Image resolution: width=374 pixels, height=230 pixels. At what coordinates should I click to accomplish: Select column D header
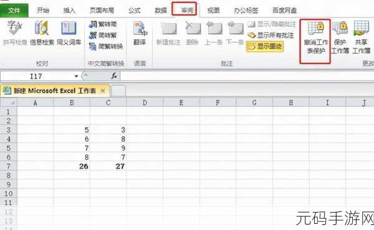145,103
